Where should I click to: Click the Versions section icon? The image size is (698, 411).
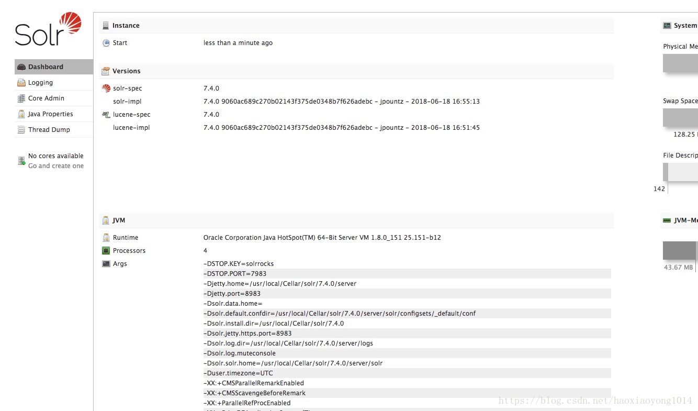pos(106,71)
